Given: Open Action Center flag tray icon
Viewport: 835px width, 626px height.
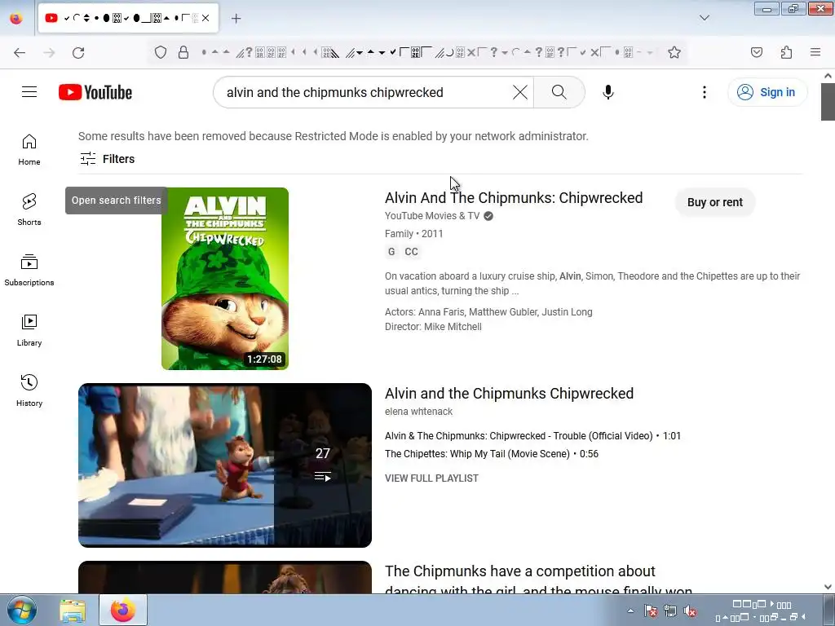Looking at the screenshot, I should [x=650, y=611].
